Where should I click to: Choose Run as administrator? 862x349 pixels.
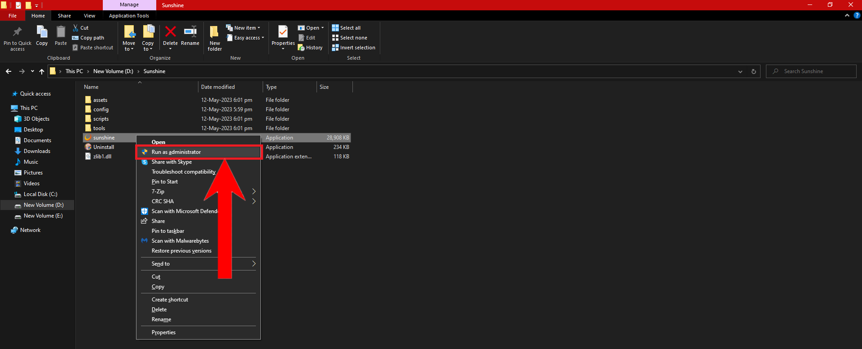click(198, 152)
